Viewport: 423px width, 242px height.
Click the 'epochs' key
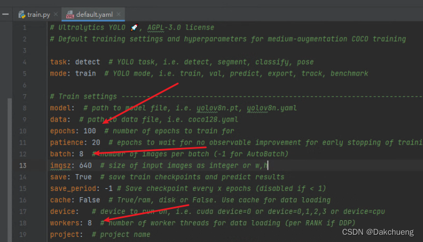[x=63, y=131]
